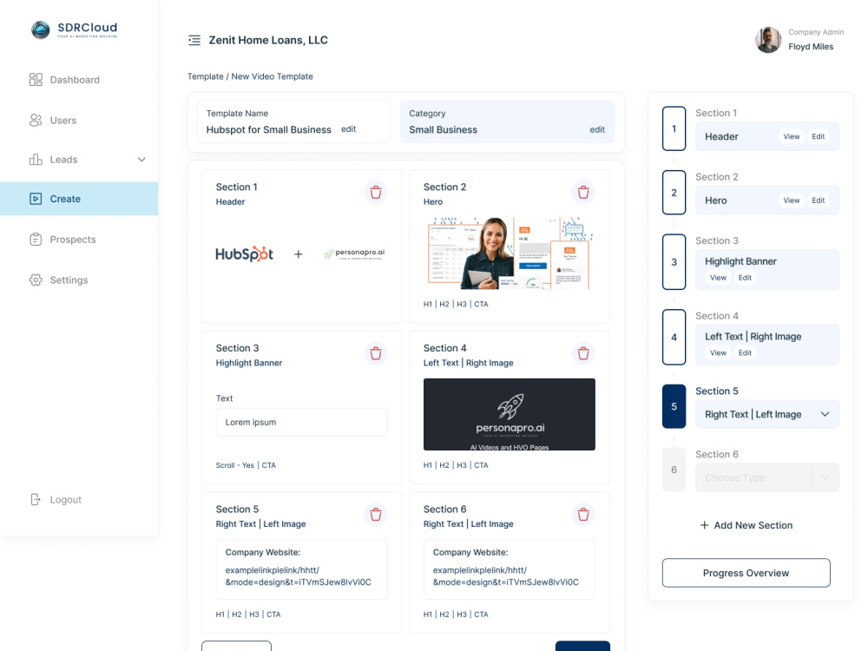Select step number 3 box
The height and width of the screenshot is (651, 868).
pos(674,262)
